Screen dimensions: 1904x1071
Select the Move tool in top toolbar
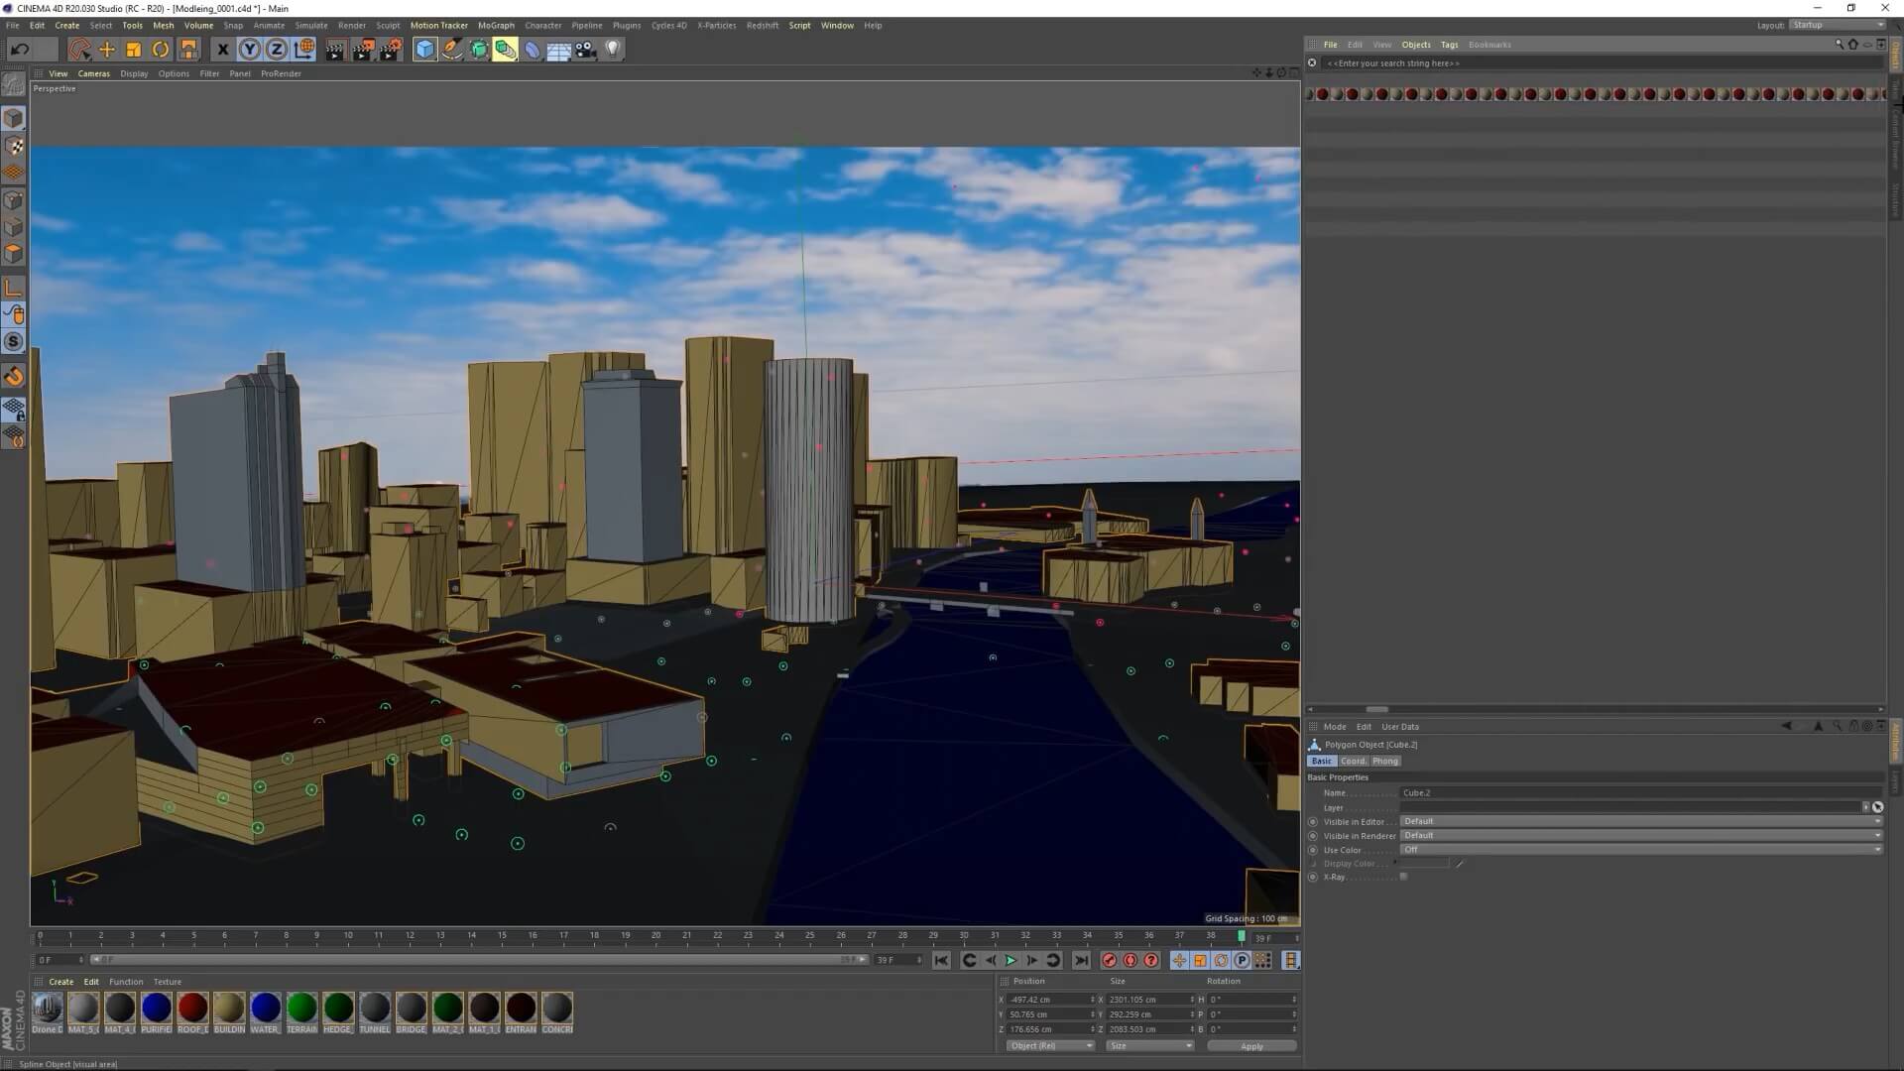point(107,50)
